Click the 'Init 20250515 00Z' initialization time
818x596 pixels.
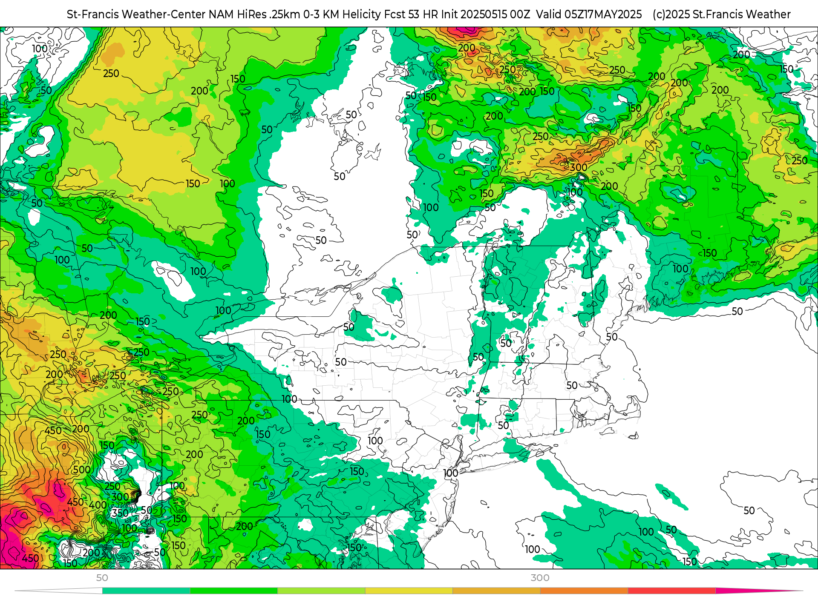[x=486, y=14]
